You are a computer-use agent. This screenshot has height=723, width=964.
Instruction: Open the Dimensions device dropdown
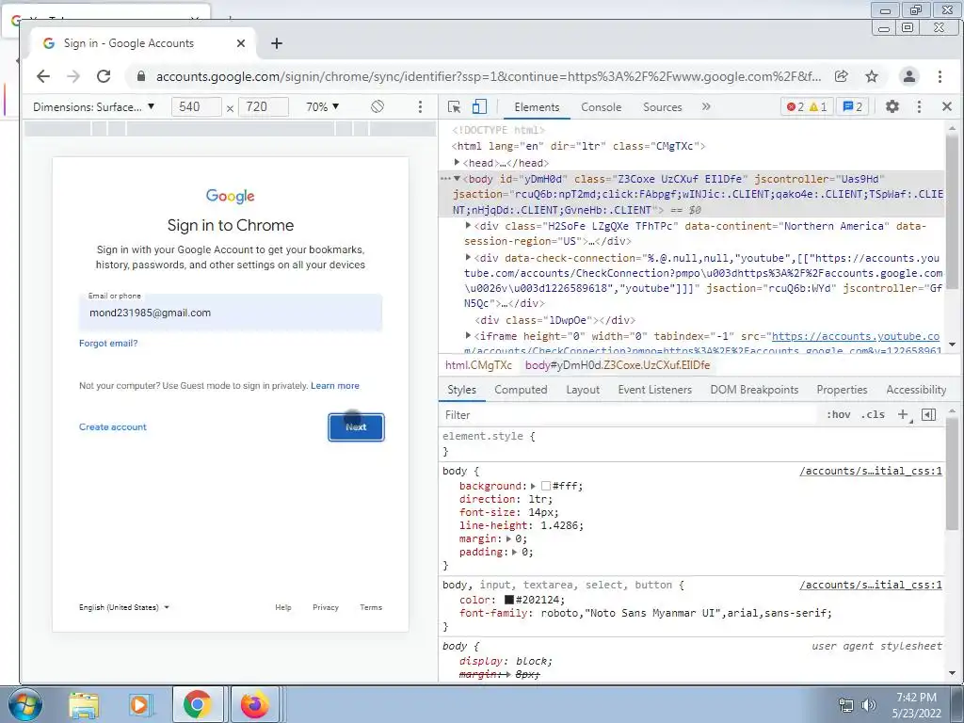93,107
